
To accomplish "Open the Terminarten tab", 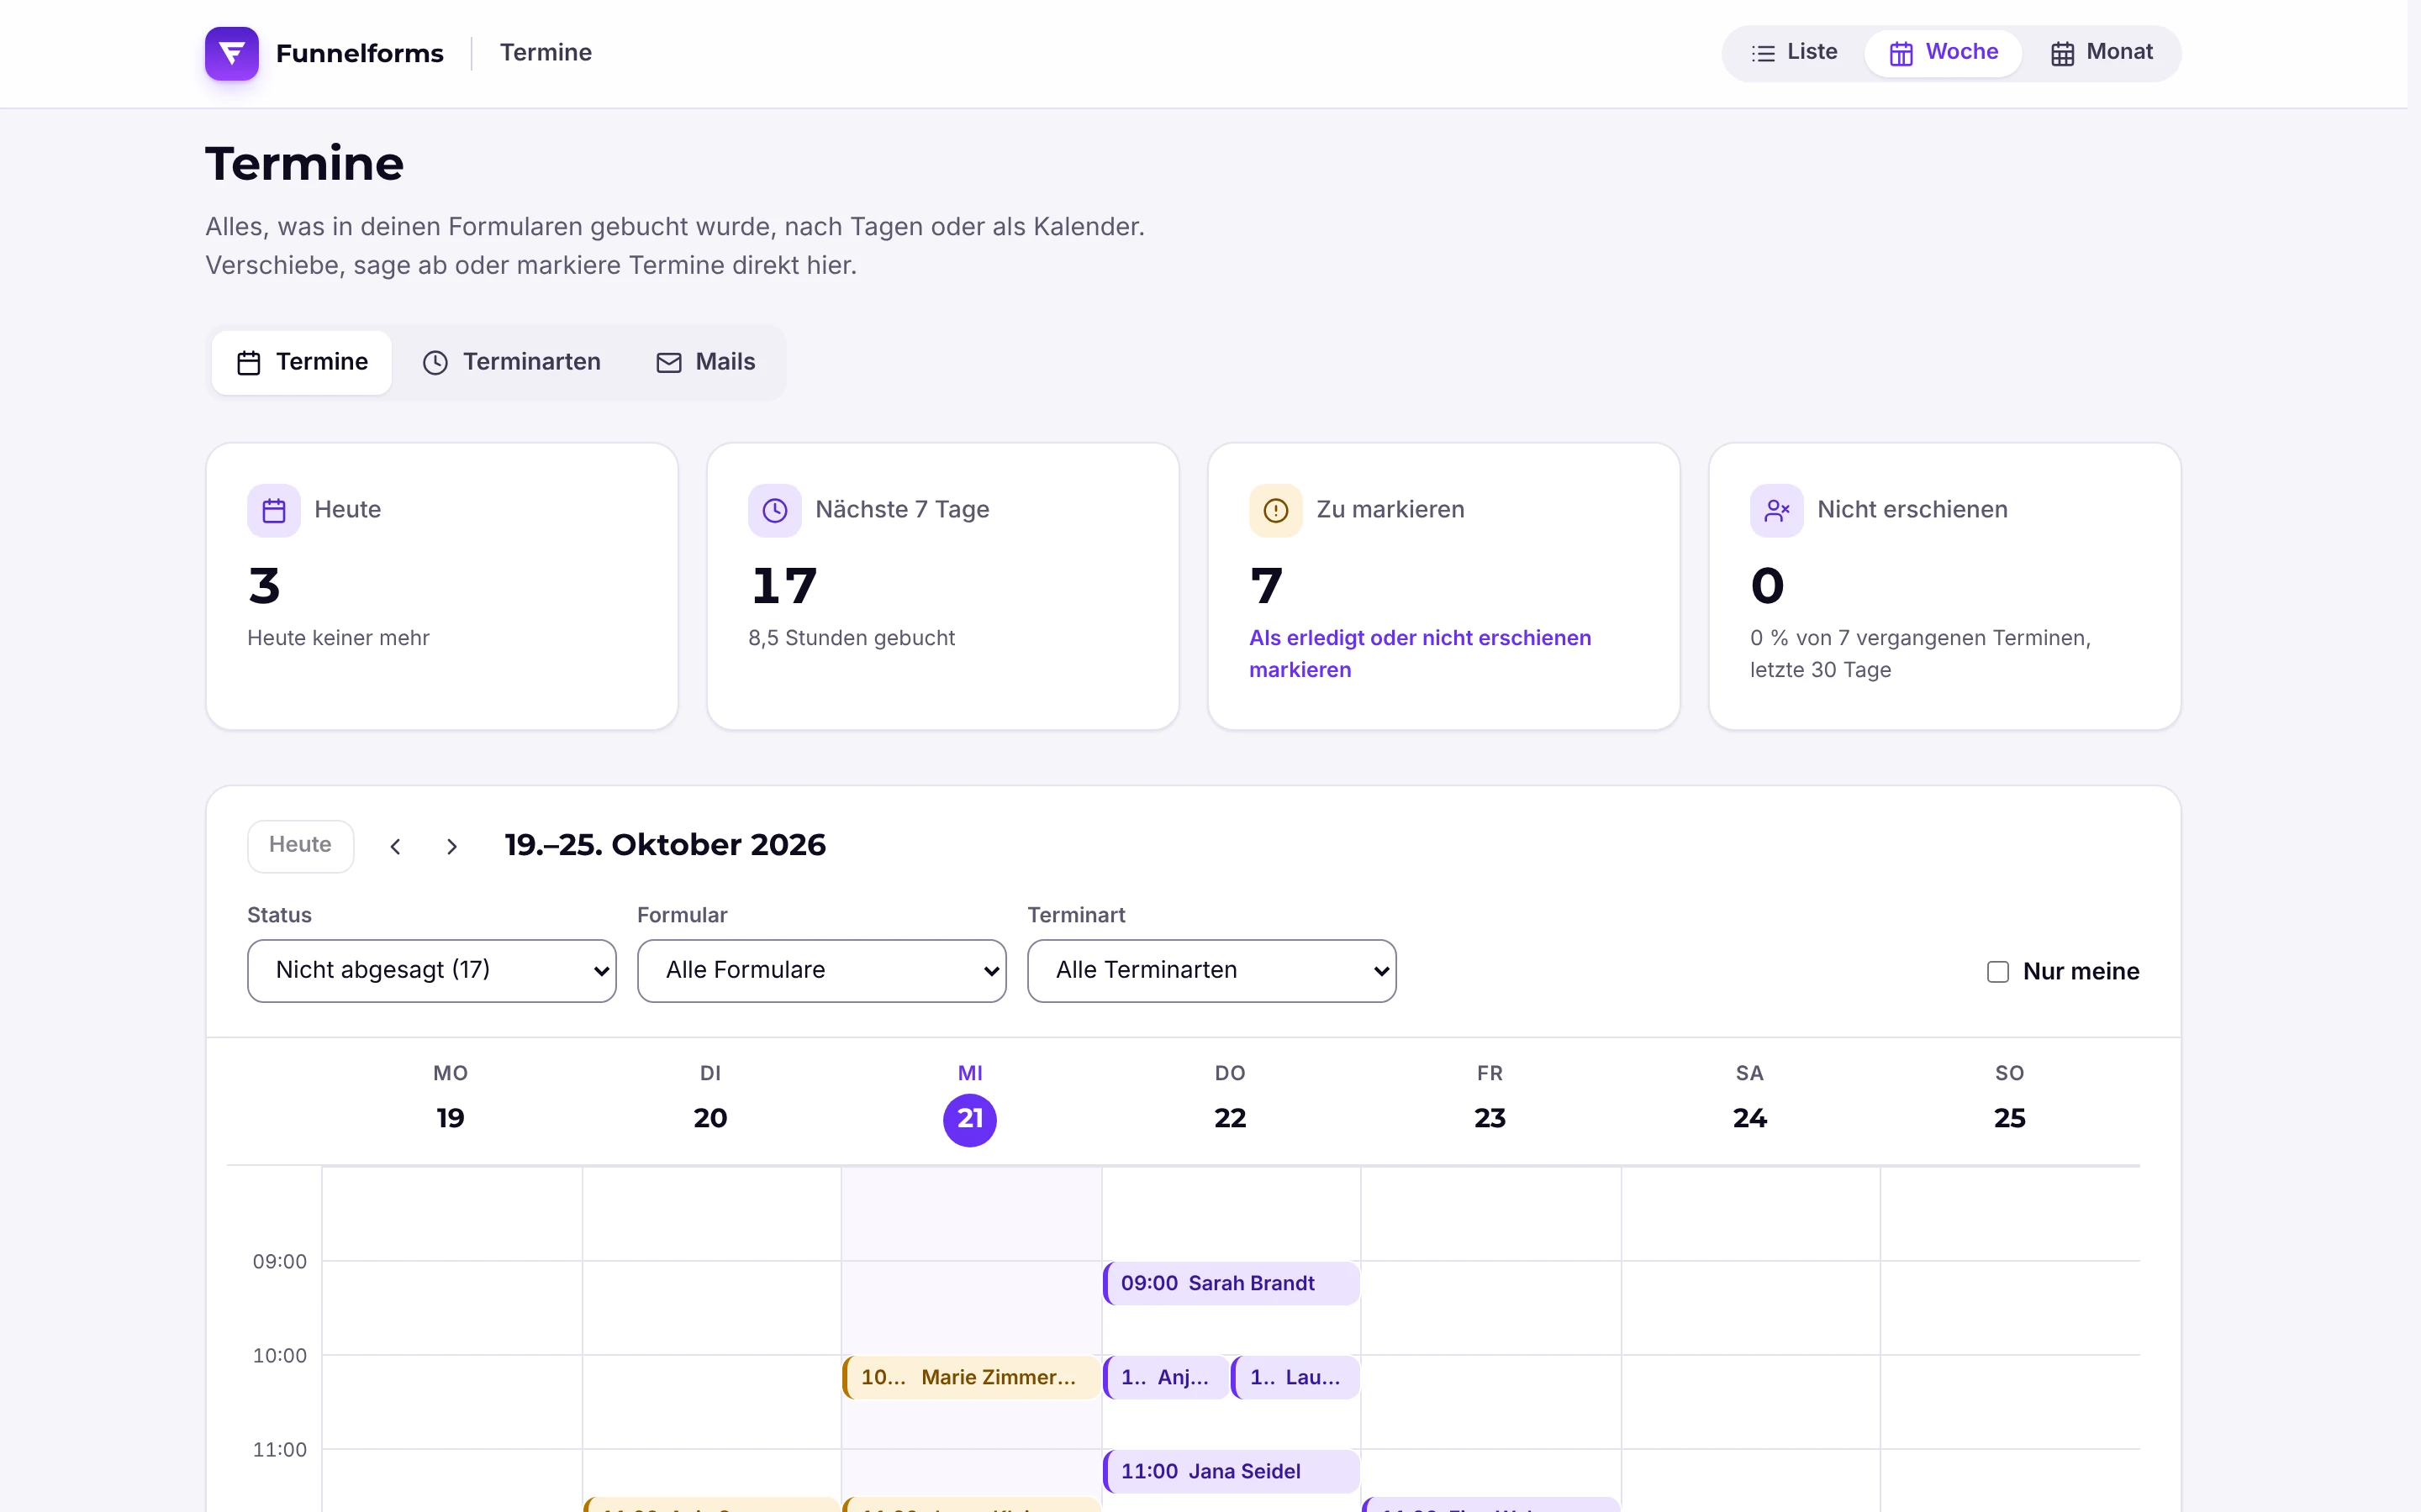I will click(x=512, y=362).
